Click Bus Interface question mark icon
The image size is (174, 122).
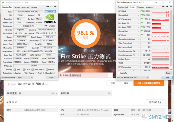[x=55, y=33]
